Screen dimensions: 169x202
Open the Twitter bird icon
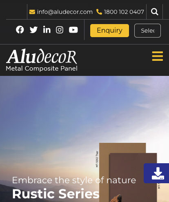33,30
